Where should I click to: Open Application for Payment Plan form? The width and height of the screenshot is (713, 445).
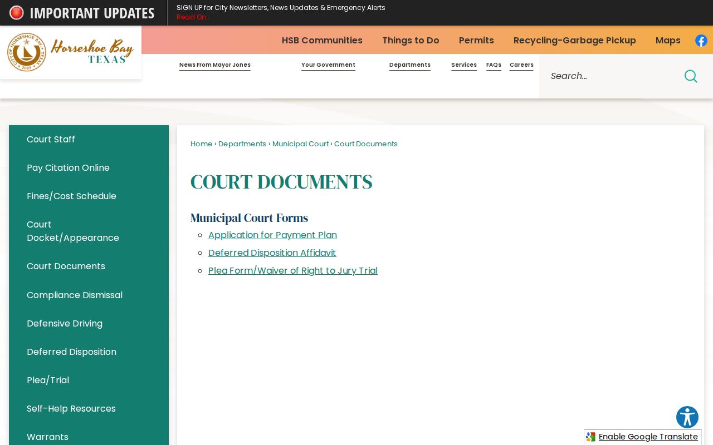pyautogui.click(x=272, y=235)
